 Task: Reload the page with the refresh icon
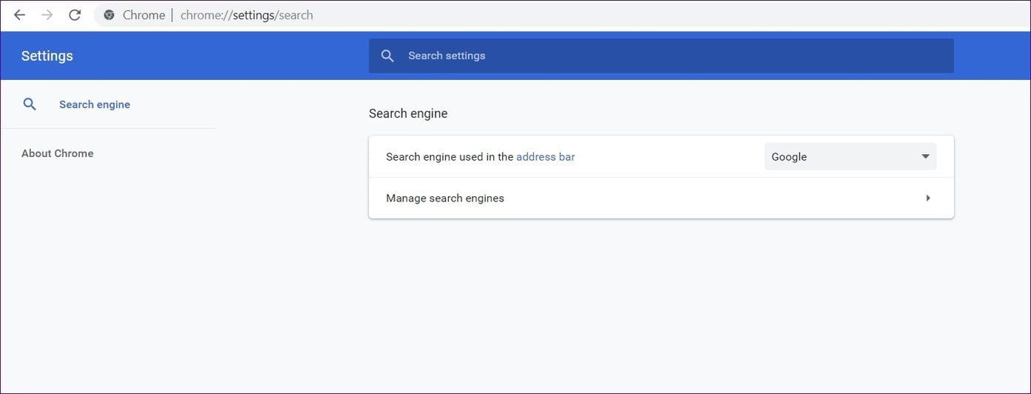click(x=75, y=15)
